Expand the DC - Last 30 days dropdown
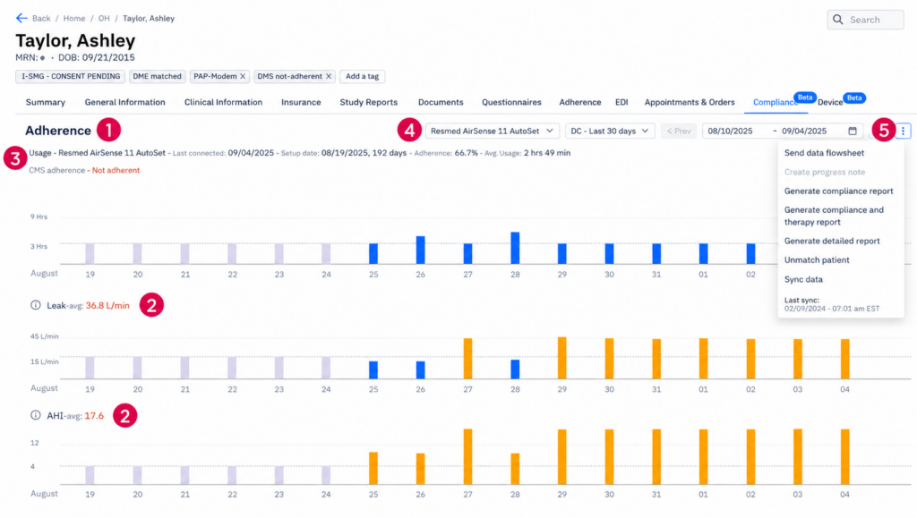The height and width of the screenshot is (518, 917). 609,131
